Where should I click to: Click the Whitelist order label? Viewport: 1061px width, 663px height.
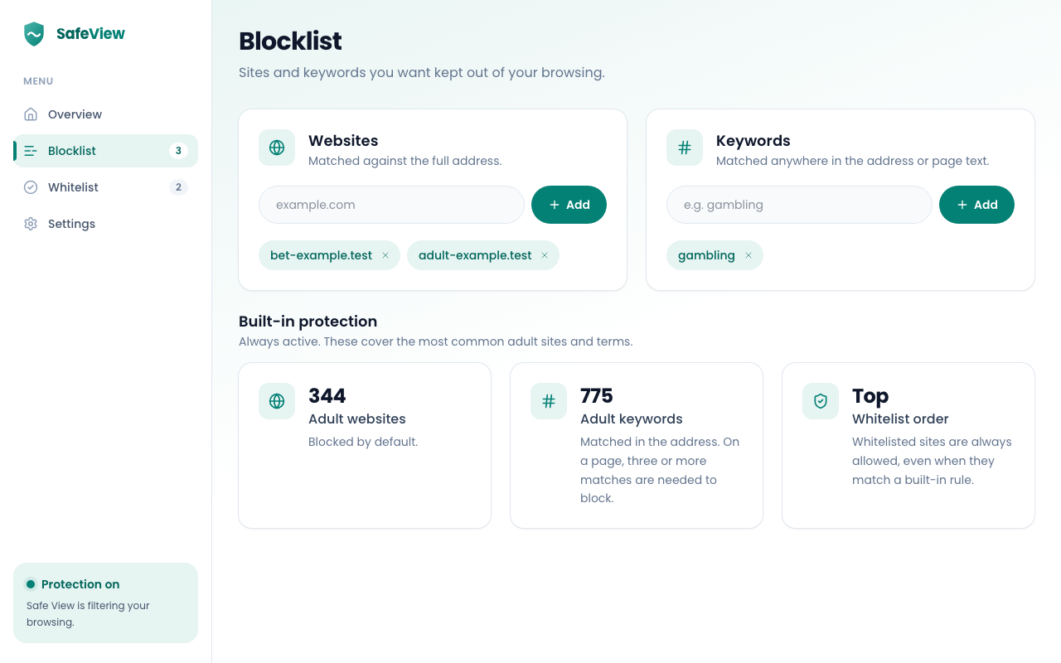[900, 419]
